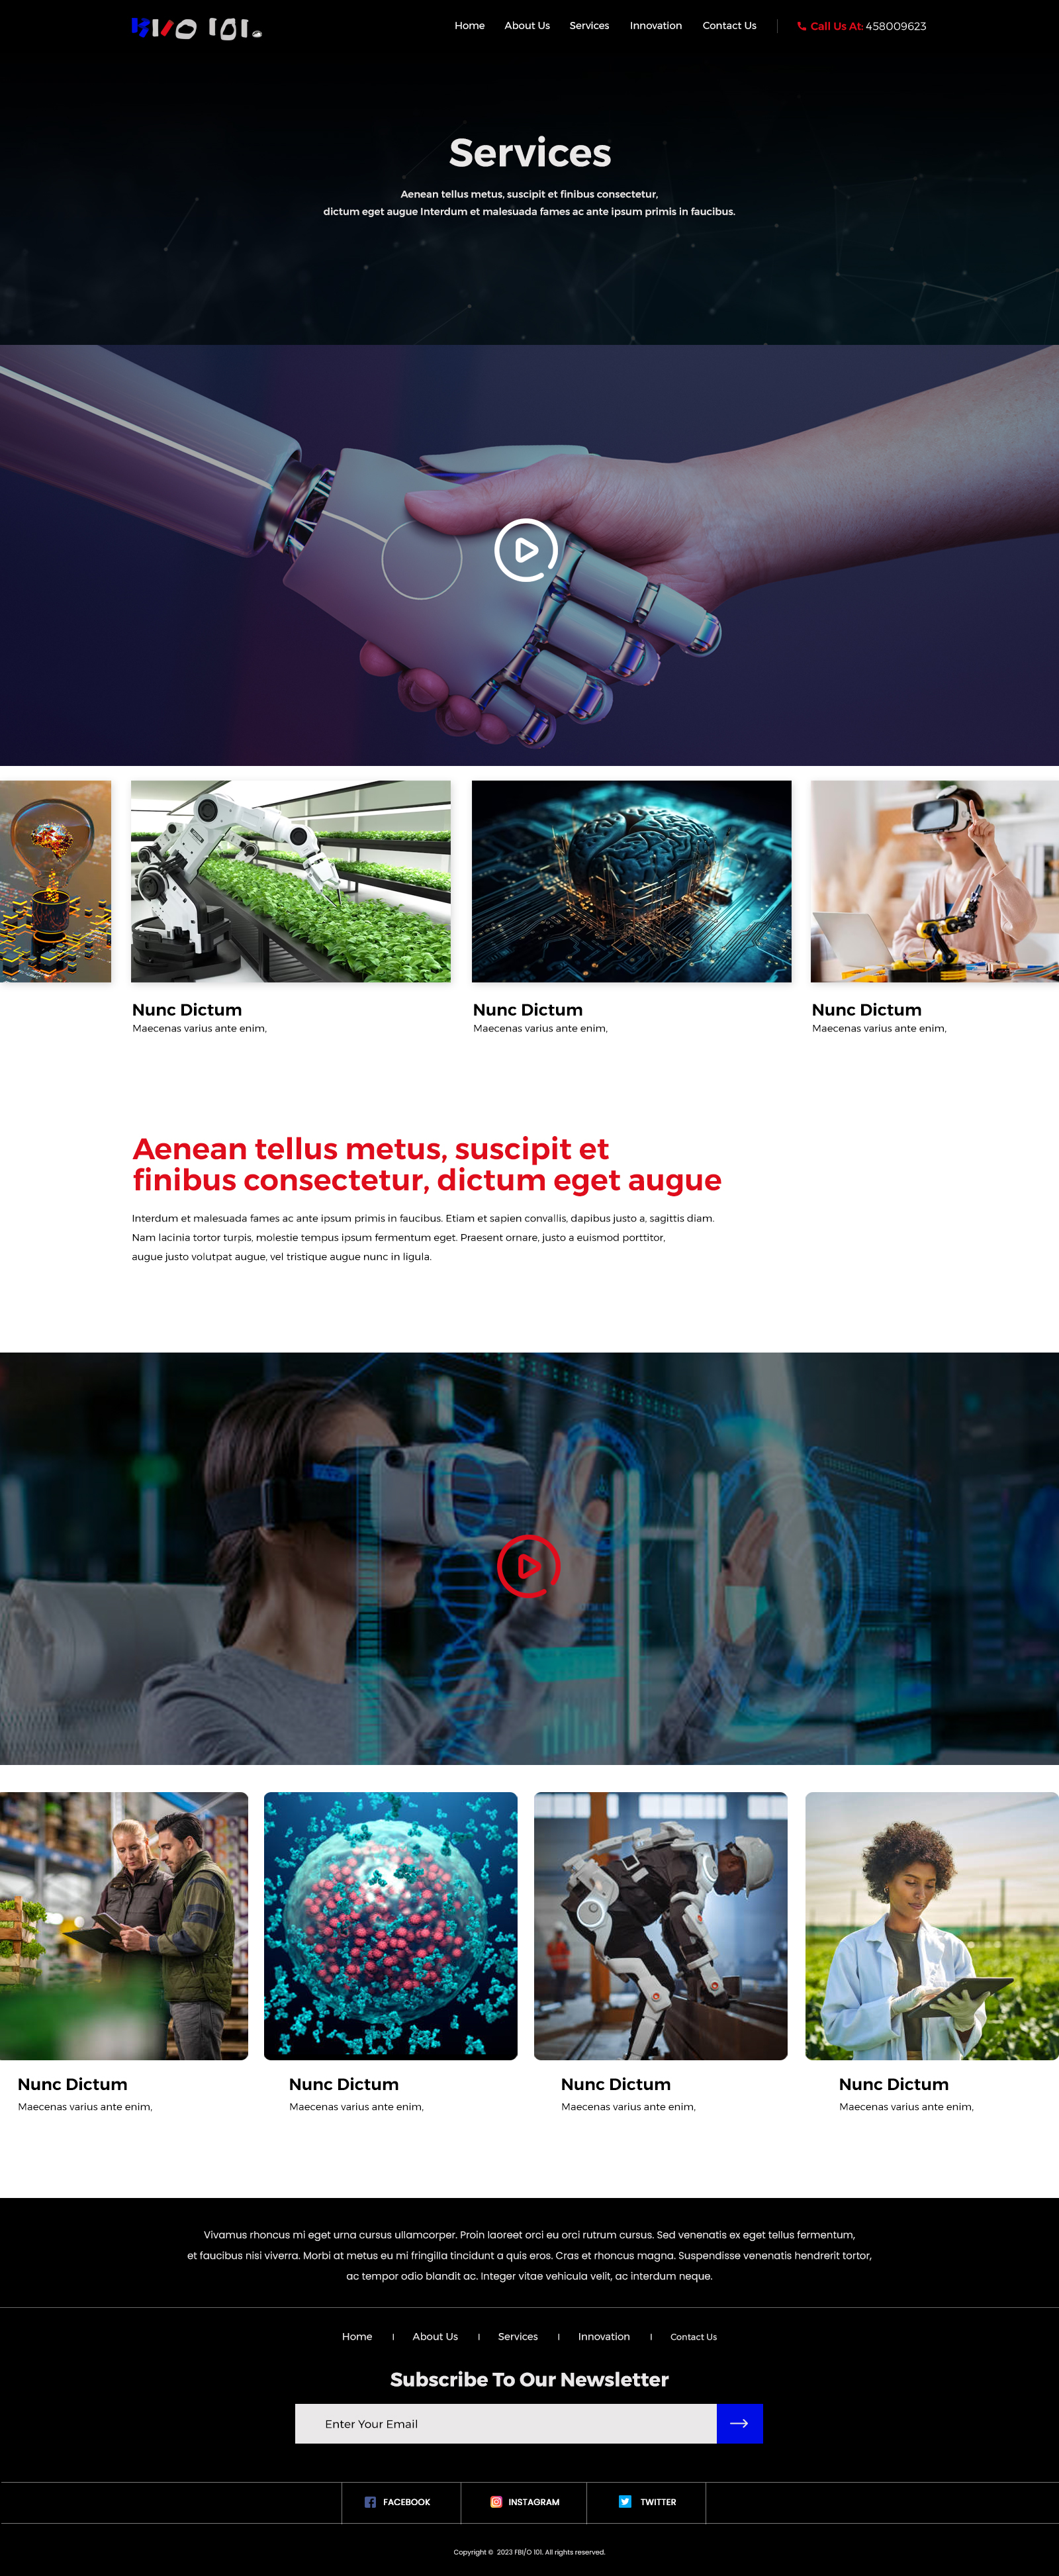This screenshot has height=2576, width=1059.
Task: Click the blue arrow newsletter submit button
Action: coord(739,2423)
